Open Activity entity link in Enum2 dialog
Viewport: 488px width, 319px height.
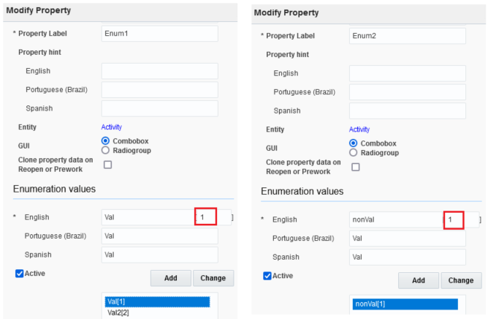coord(359,130)
